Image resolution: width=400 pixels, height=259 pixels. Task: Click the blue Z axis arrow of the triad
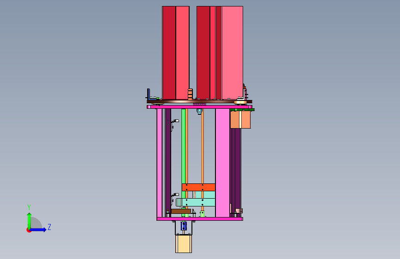tap(38, 230)
